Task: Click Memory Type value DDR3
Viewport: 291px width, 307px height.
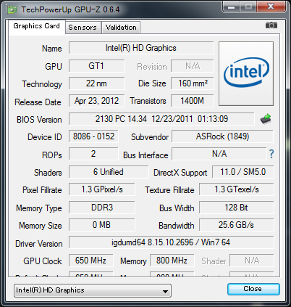Action: tap(102, 208)
